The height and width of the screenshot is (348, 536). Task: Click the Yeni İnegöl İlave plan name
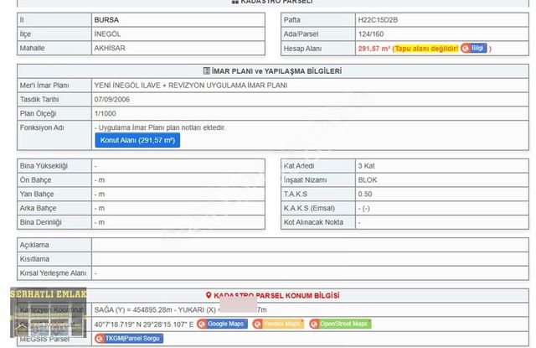coord(191,86)
